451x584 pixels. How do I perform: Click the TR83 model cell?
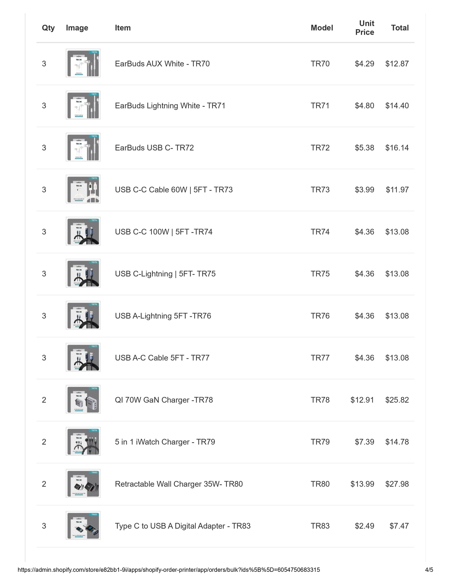coord(320,526)
